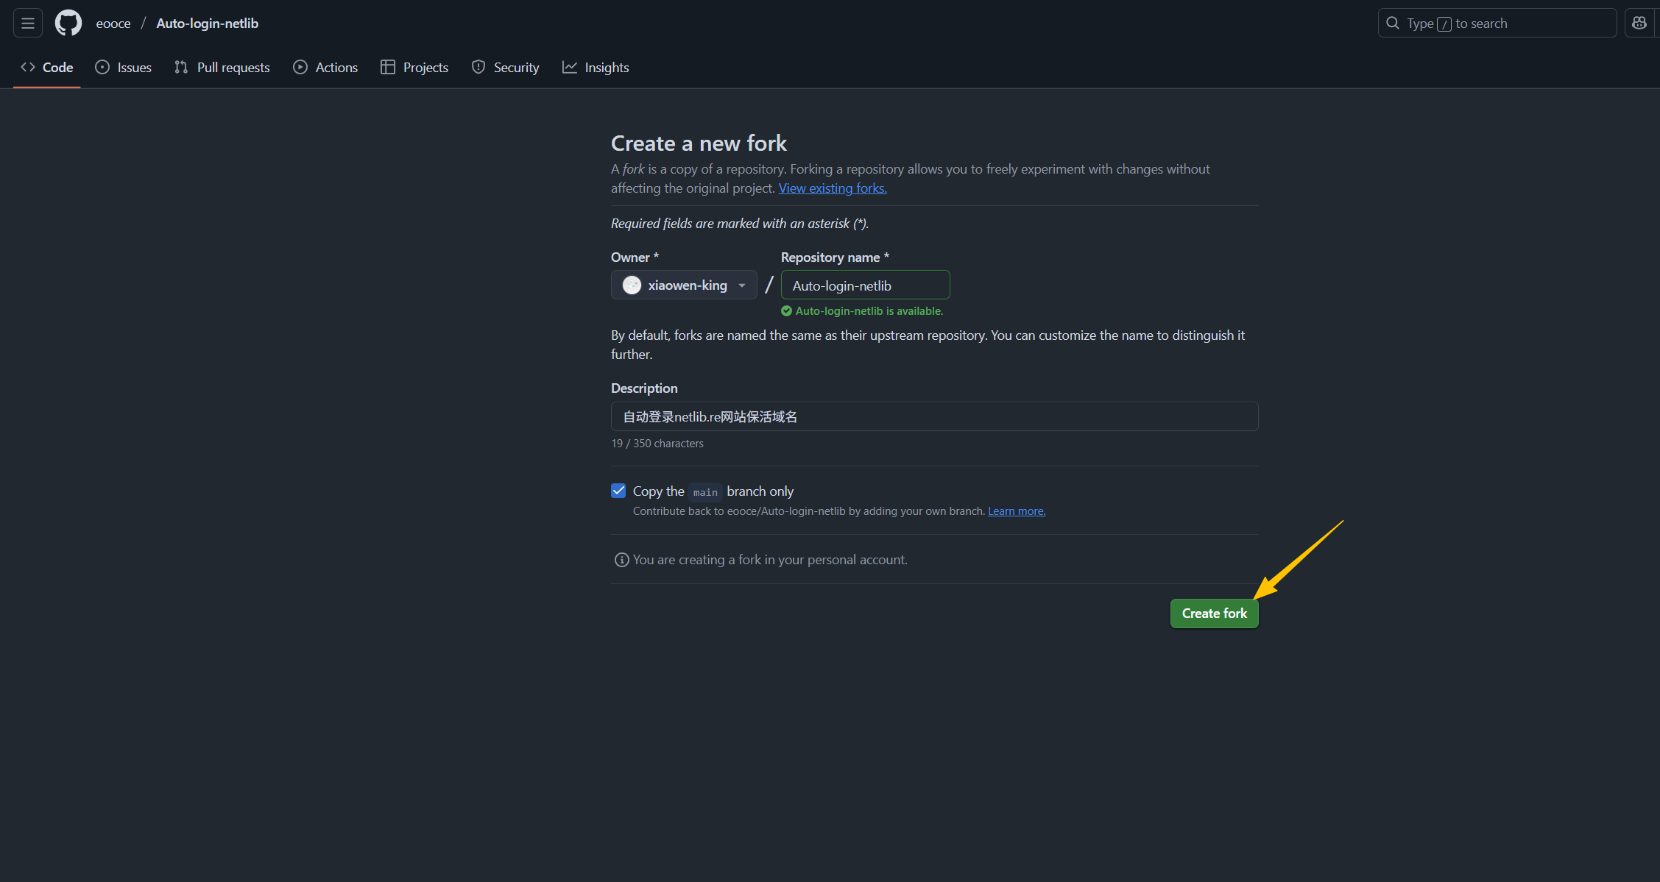Click the Issues tab icon
1660x882 pixels.
102,67
